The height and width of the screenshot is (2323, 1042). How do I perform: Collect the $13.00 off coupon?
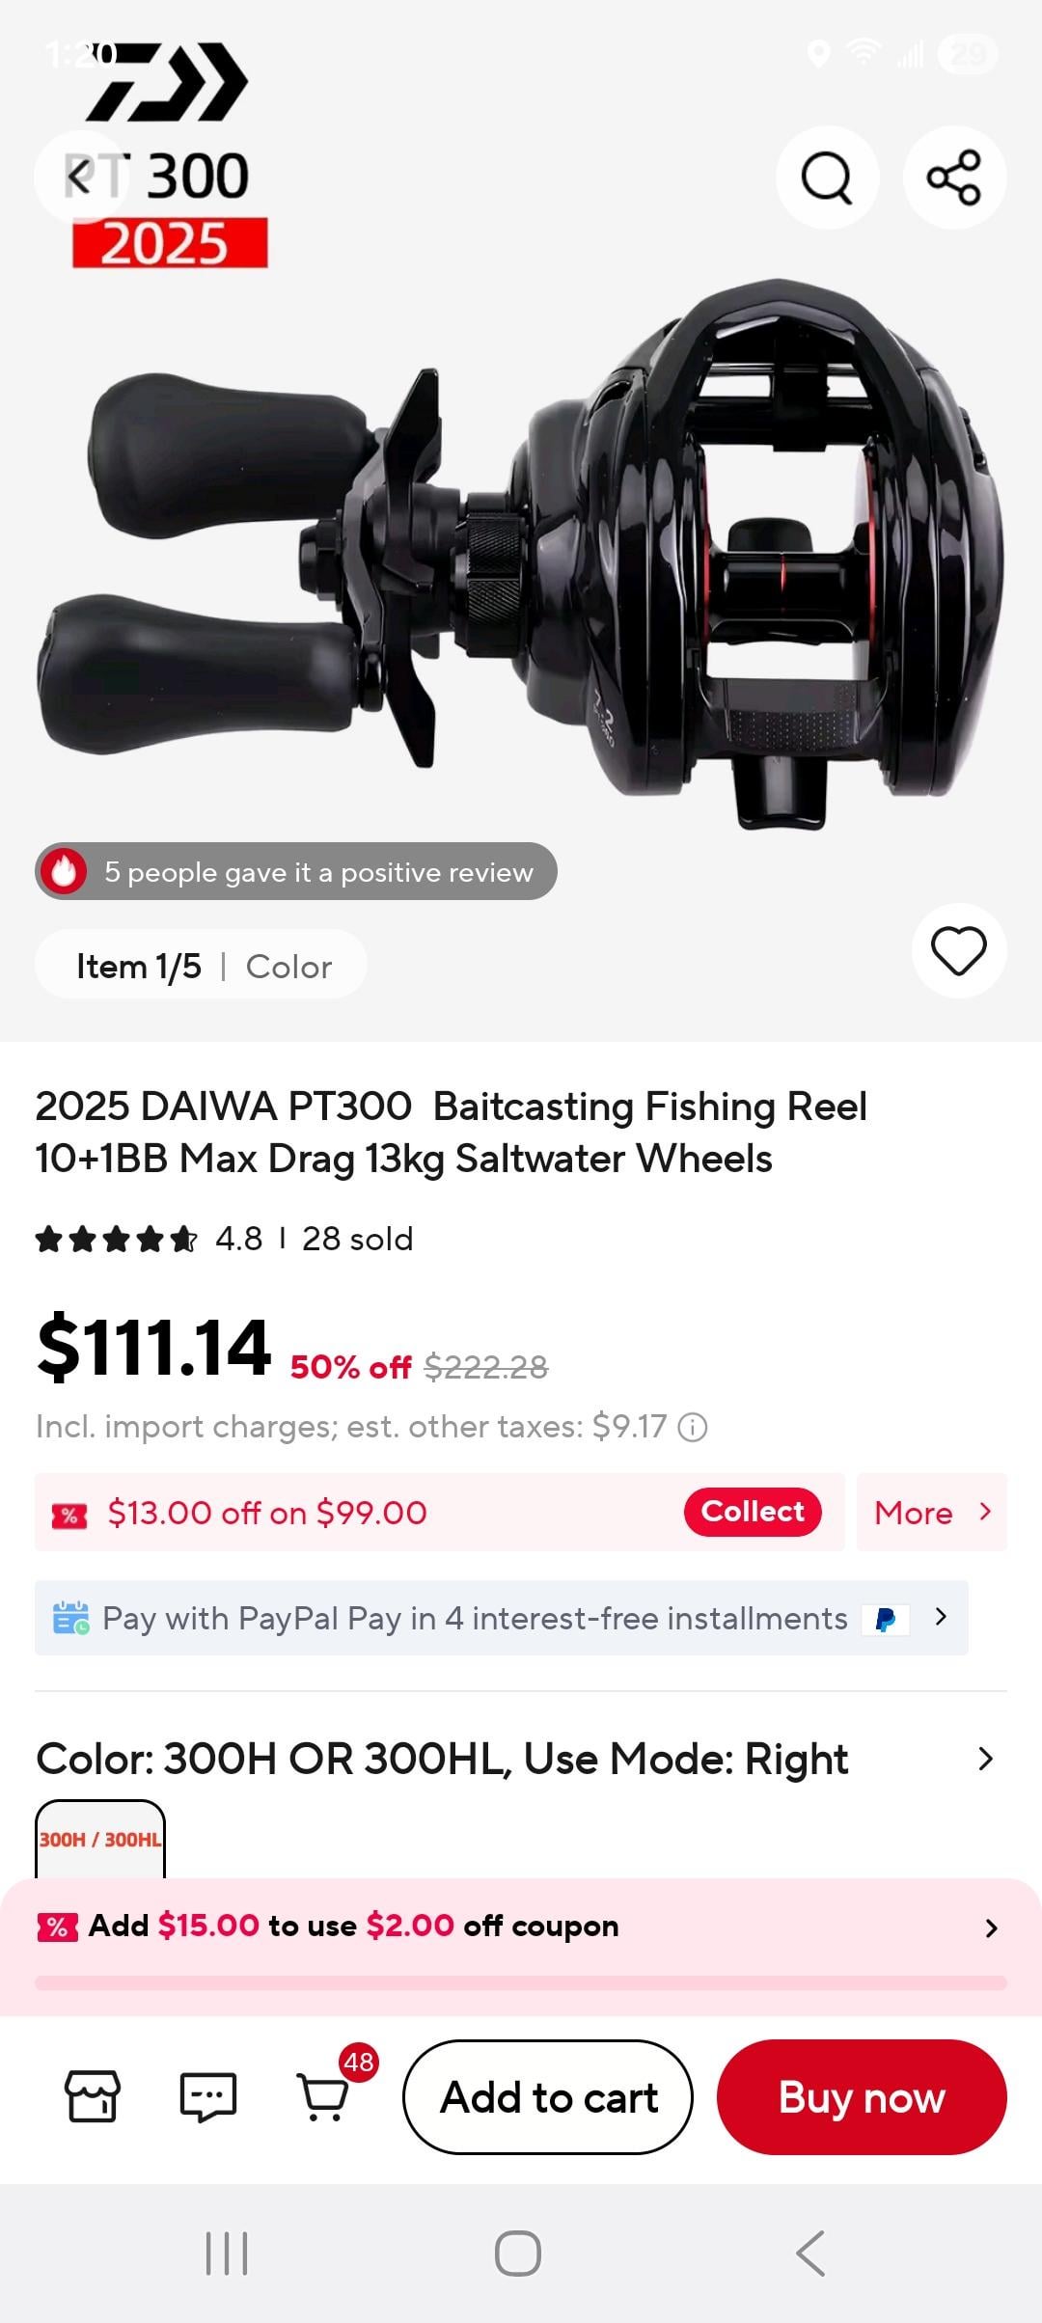click(753, 1512)
